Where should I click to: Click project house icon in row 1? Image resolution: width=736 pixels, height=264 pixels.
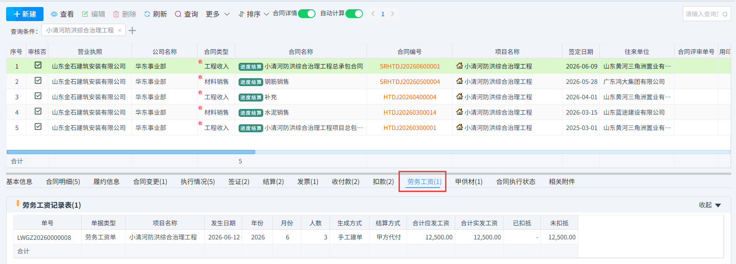point(460,65)
